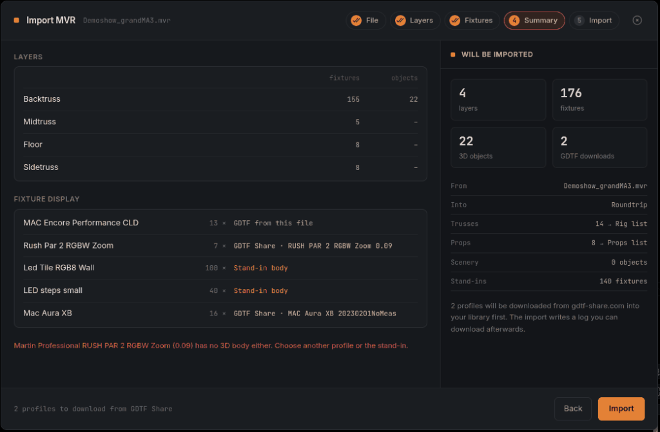This screenshot has width=660, height=432.
Task: Click the 176 fixtures summary card
Action: click(x=599, y=100)
